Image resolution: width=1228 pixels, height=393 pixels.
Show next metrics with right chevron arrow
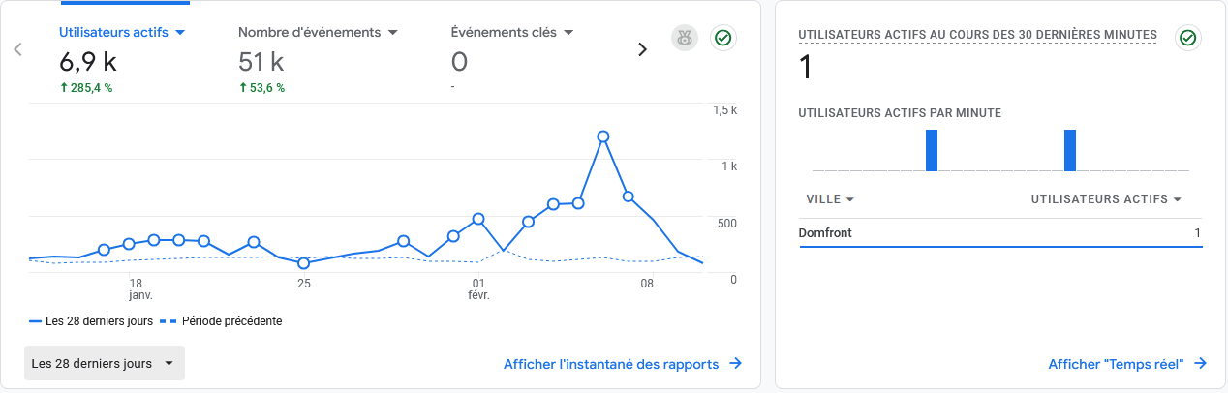click(x=641, y=49)
